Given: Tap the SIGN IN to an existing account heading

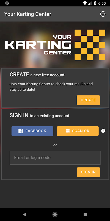Looking at the screenshot, I should pos(39,115).
